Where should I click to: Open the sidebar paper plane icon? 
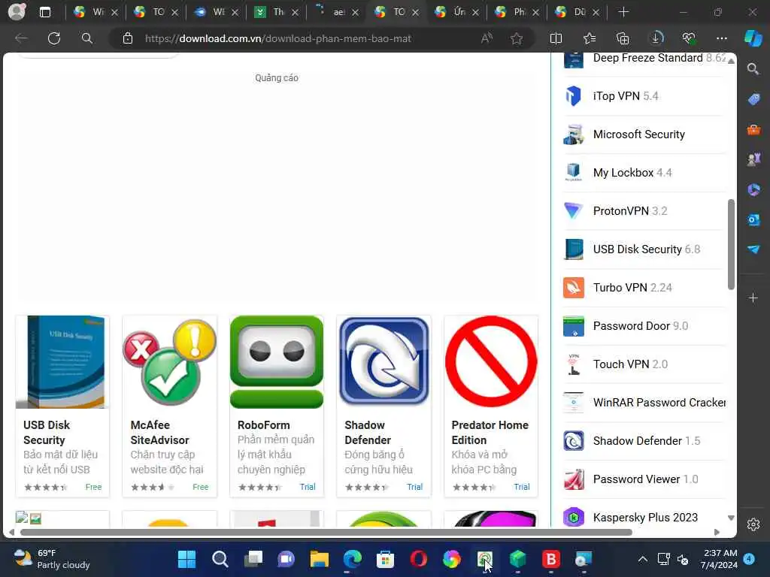[x=753, y=249]
